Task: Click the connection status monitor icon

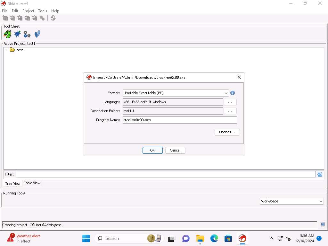Action: (323, 225)
